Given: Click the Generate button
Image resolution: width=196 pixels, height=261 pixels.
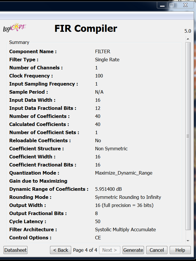Looking at the screenshot, I should click(x=133, y=250).
